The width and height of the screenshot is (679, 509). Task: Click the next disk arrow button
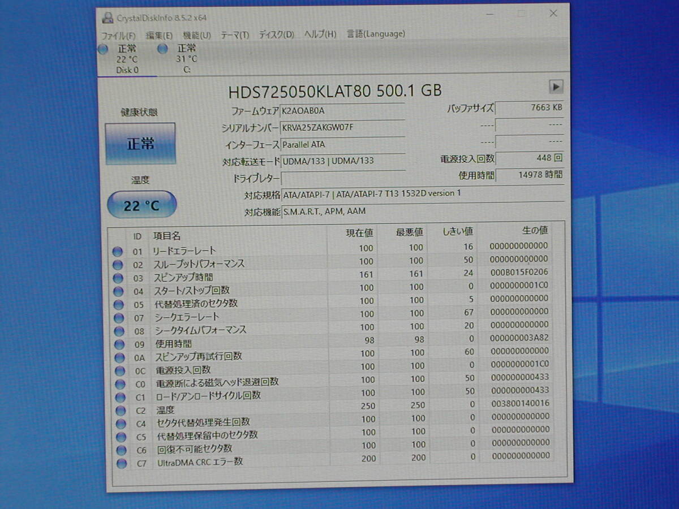click(556, 87)
